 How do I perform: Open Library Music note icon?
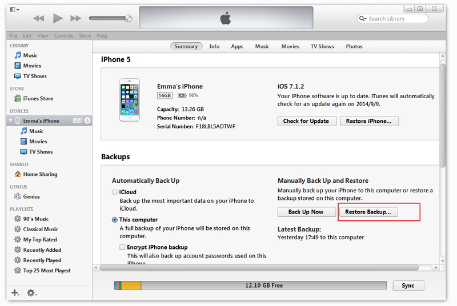pos(18,55)
